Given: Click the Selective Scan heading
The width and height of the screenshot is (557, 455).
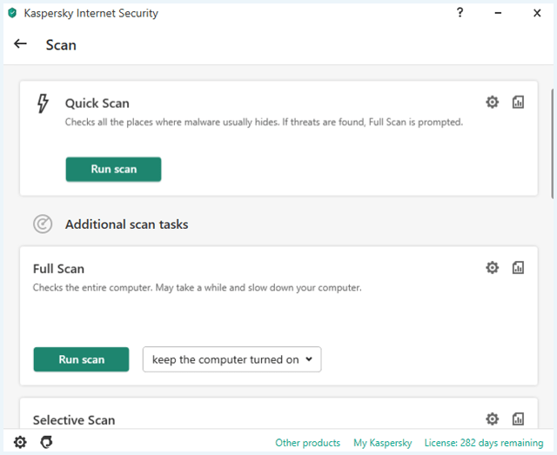Looking at the screenshot, I should (x=74, y=420).
